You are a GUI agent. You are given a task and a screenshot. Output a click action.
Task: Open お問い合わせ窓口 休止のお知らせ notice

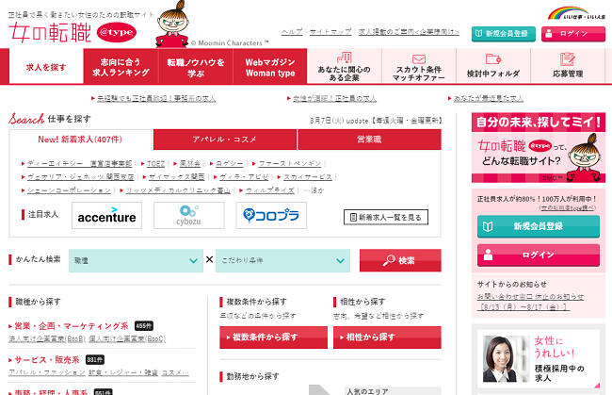pyautogui.click(x=530, y=302)
